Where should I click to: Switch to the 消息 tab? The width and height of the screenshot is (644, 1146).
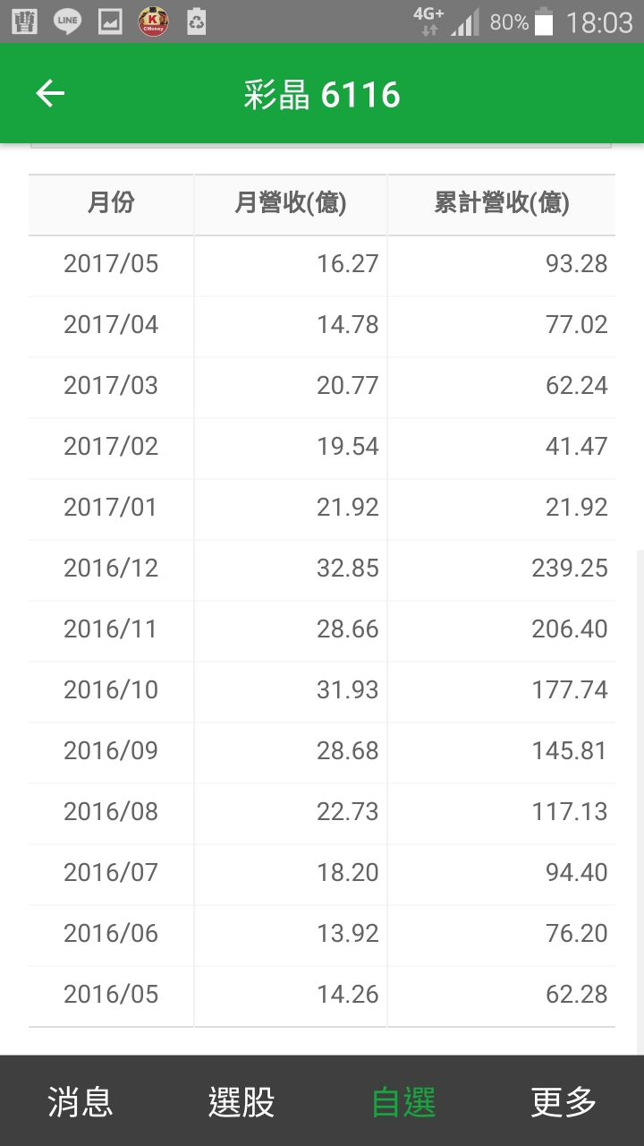click(80, 1101)
